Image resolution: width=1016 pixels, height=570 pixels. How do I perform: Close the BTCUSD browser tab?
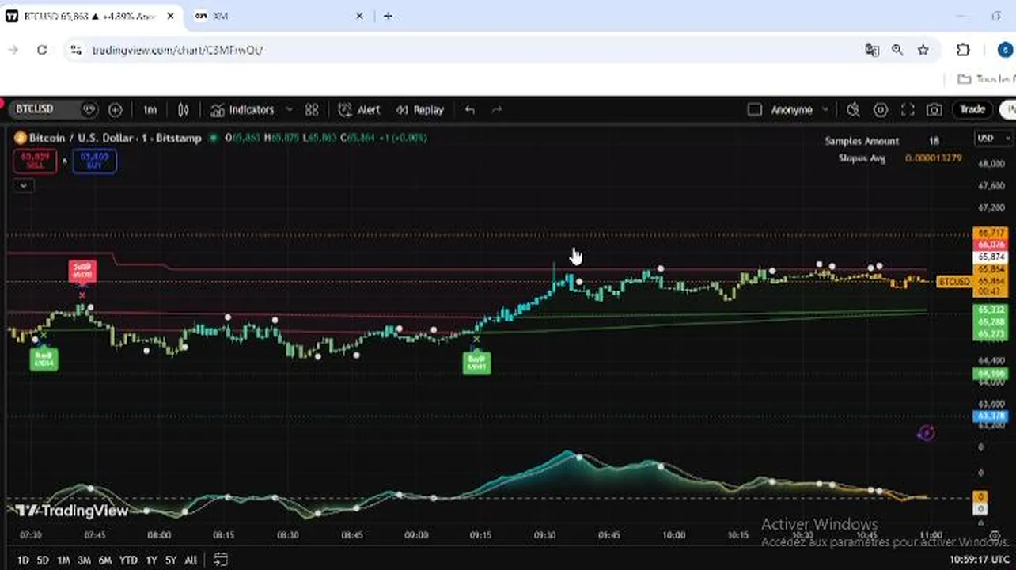click(x=170, y=16)
